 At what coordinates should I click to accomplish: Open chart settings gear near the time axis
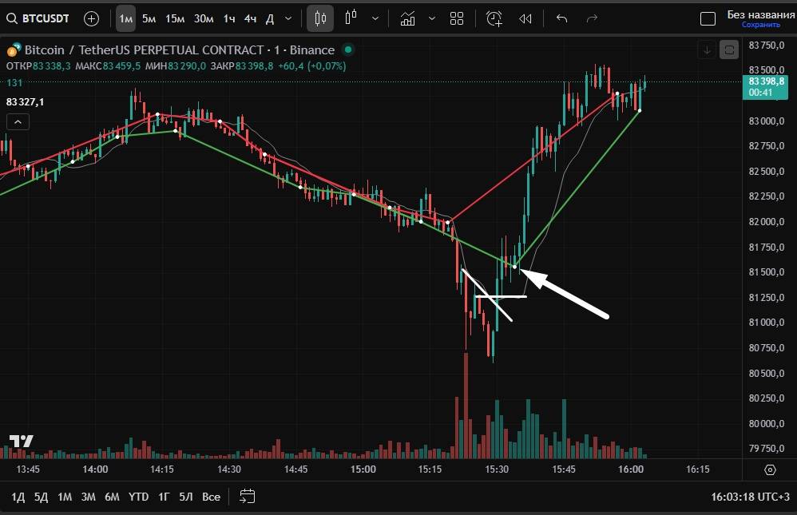pyautogui.click(x=770, y=469)
